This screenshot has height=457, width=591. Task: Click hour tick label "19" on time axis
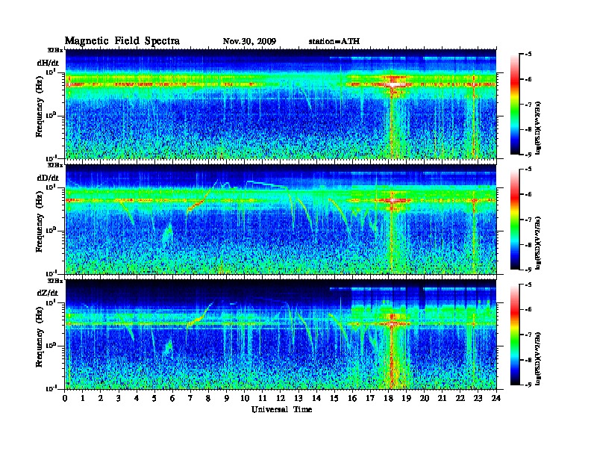point(406,399)
